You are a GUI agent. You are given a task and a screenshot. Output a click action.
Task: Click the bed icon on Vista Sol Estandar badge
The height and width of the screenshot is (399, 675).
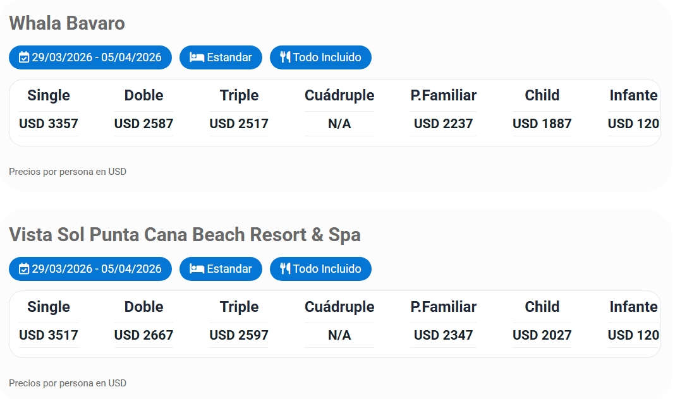point(197,269)
